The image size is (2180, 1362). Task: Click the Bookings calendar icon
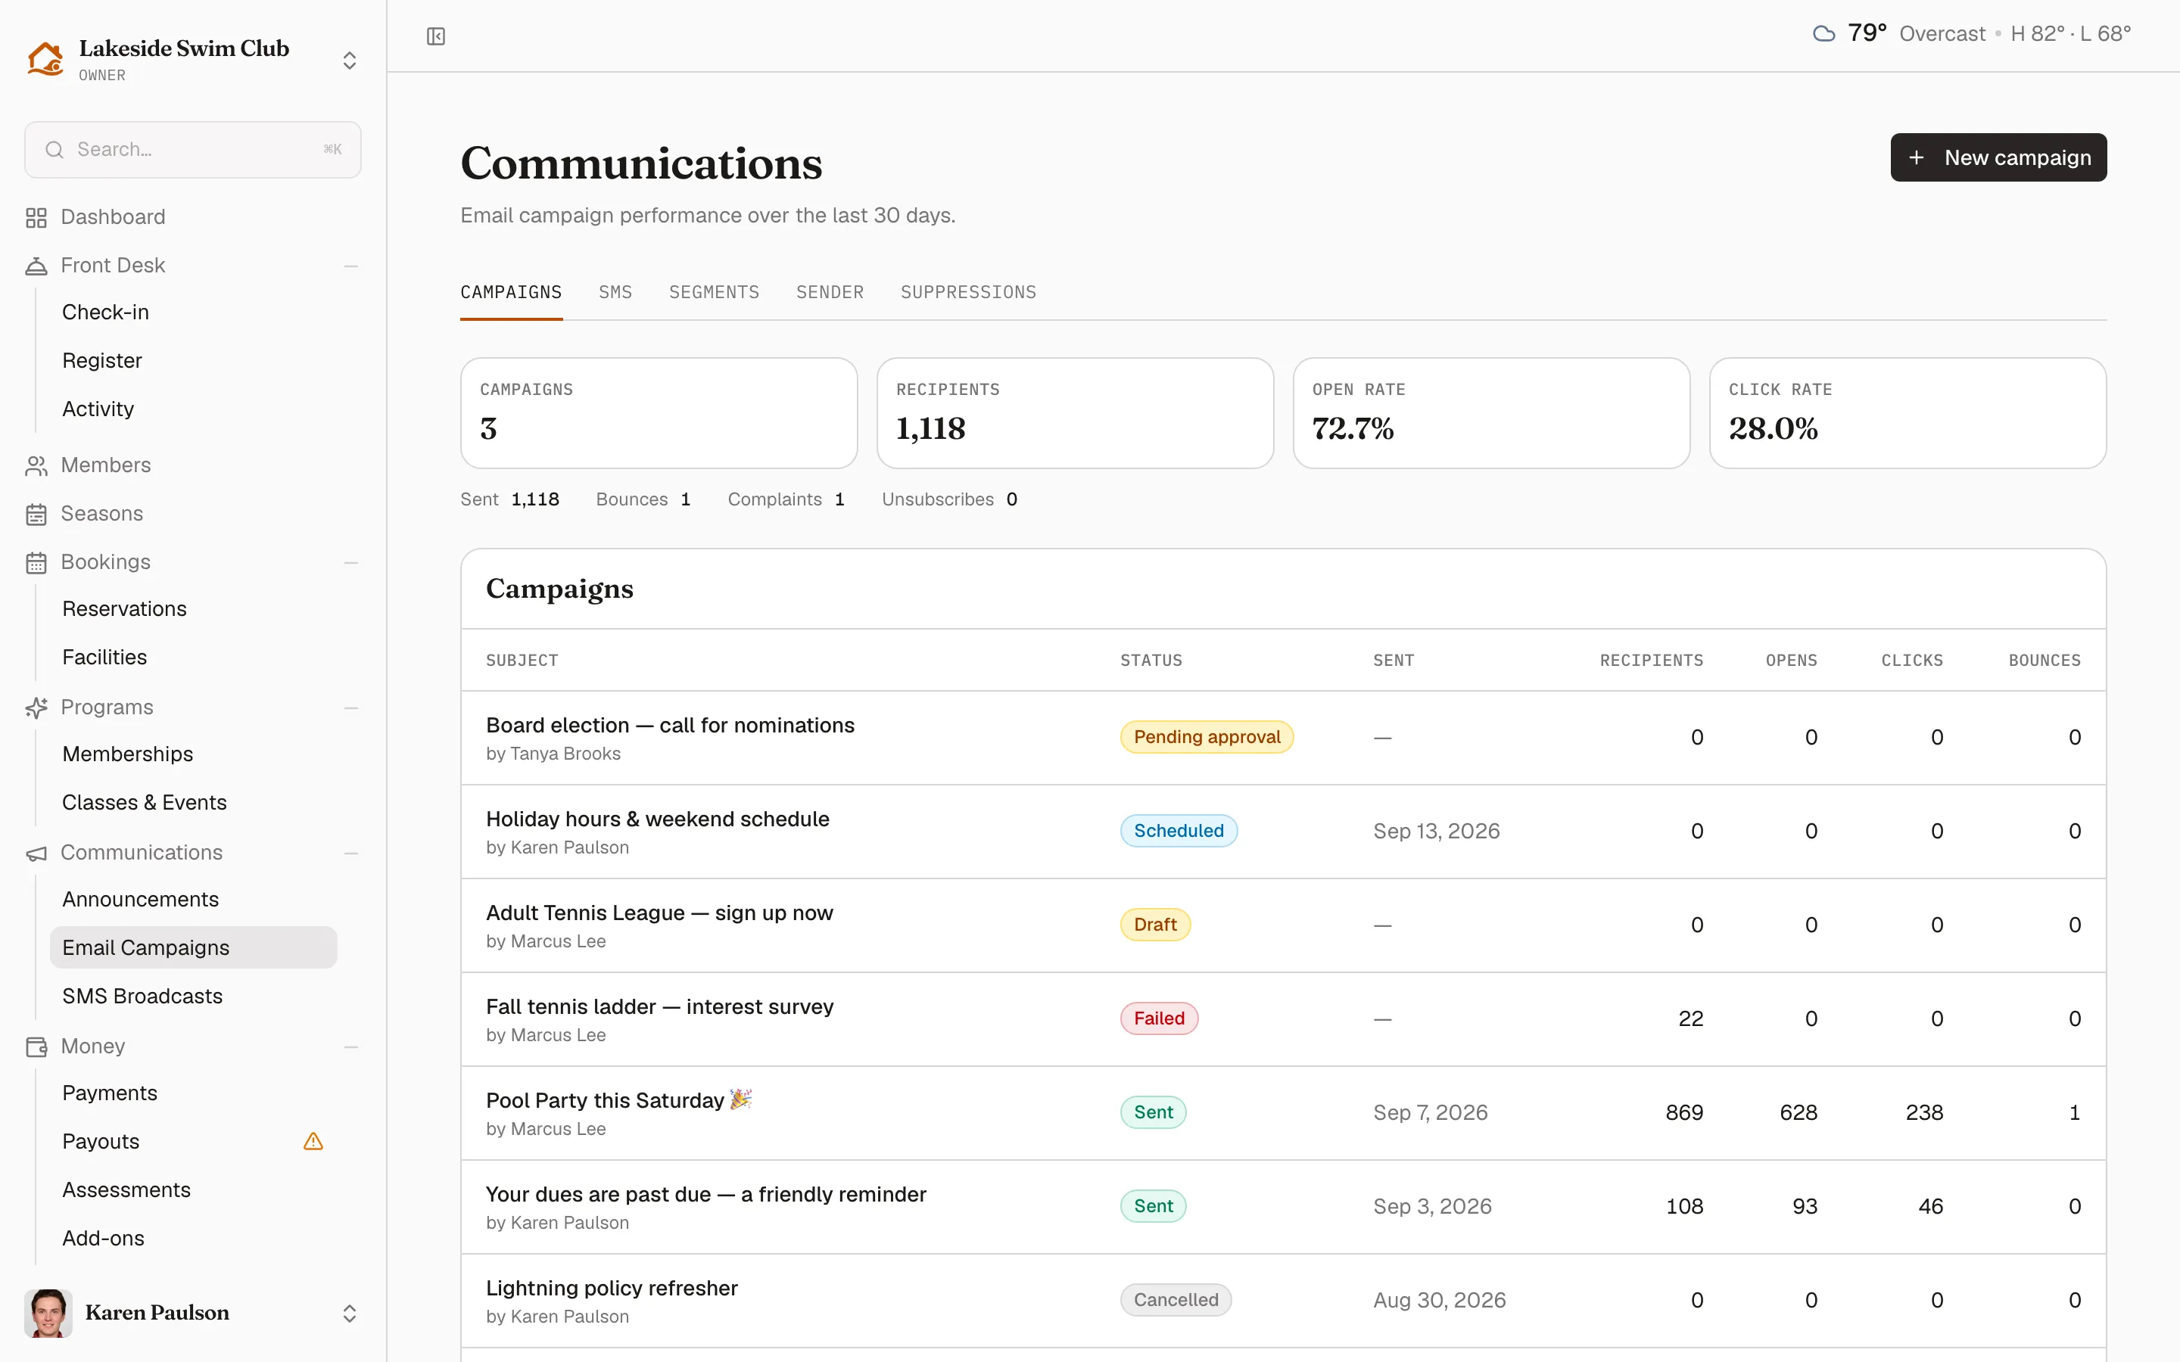point(36,563)
